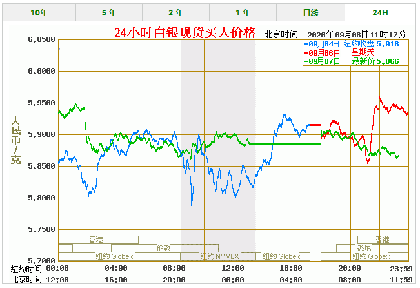This screenshot has height=288, width=420.
Task: Select the 24H tab
Action: 380,12
